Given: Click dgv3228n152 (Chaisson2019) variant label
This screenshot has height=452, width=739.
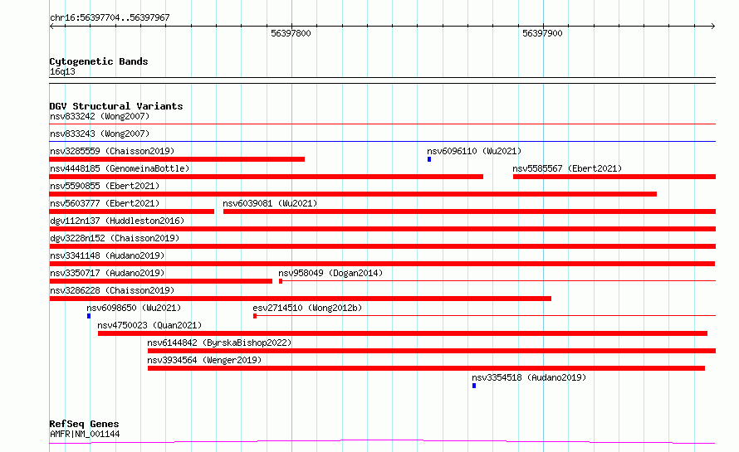Looking at the screenshot, I should [115, 238].
